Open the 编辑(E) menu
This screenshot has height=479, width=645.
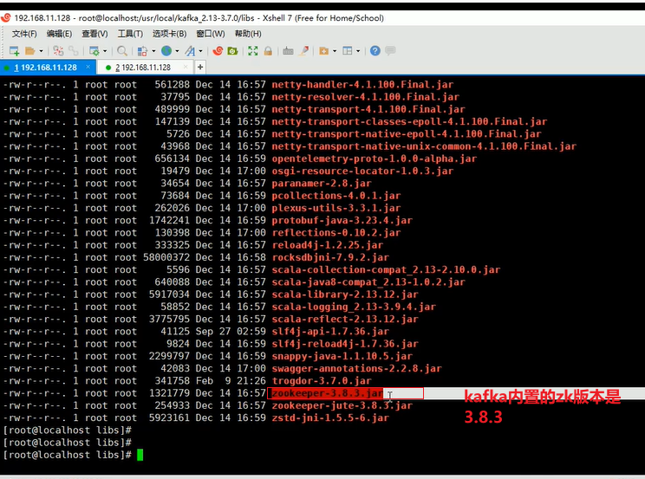coord(59,34)
